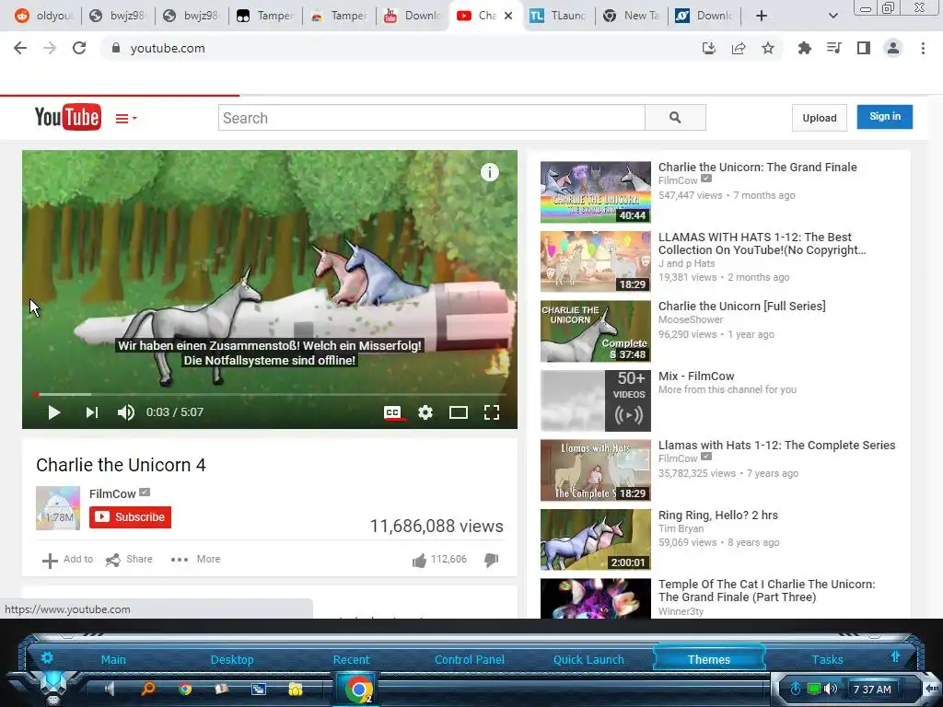Seek along the video progress bar
Image resolution: width=943 pixels, height=707 pixels.
tap(270, 394)
